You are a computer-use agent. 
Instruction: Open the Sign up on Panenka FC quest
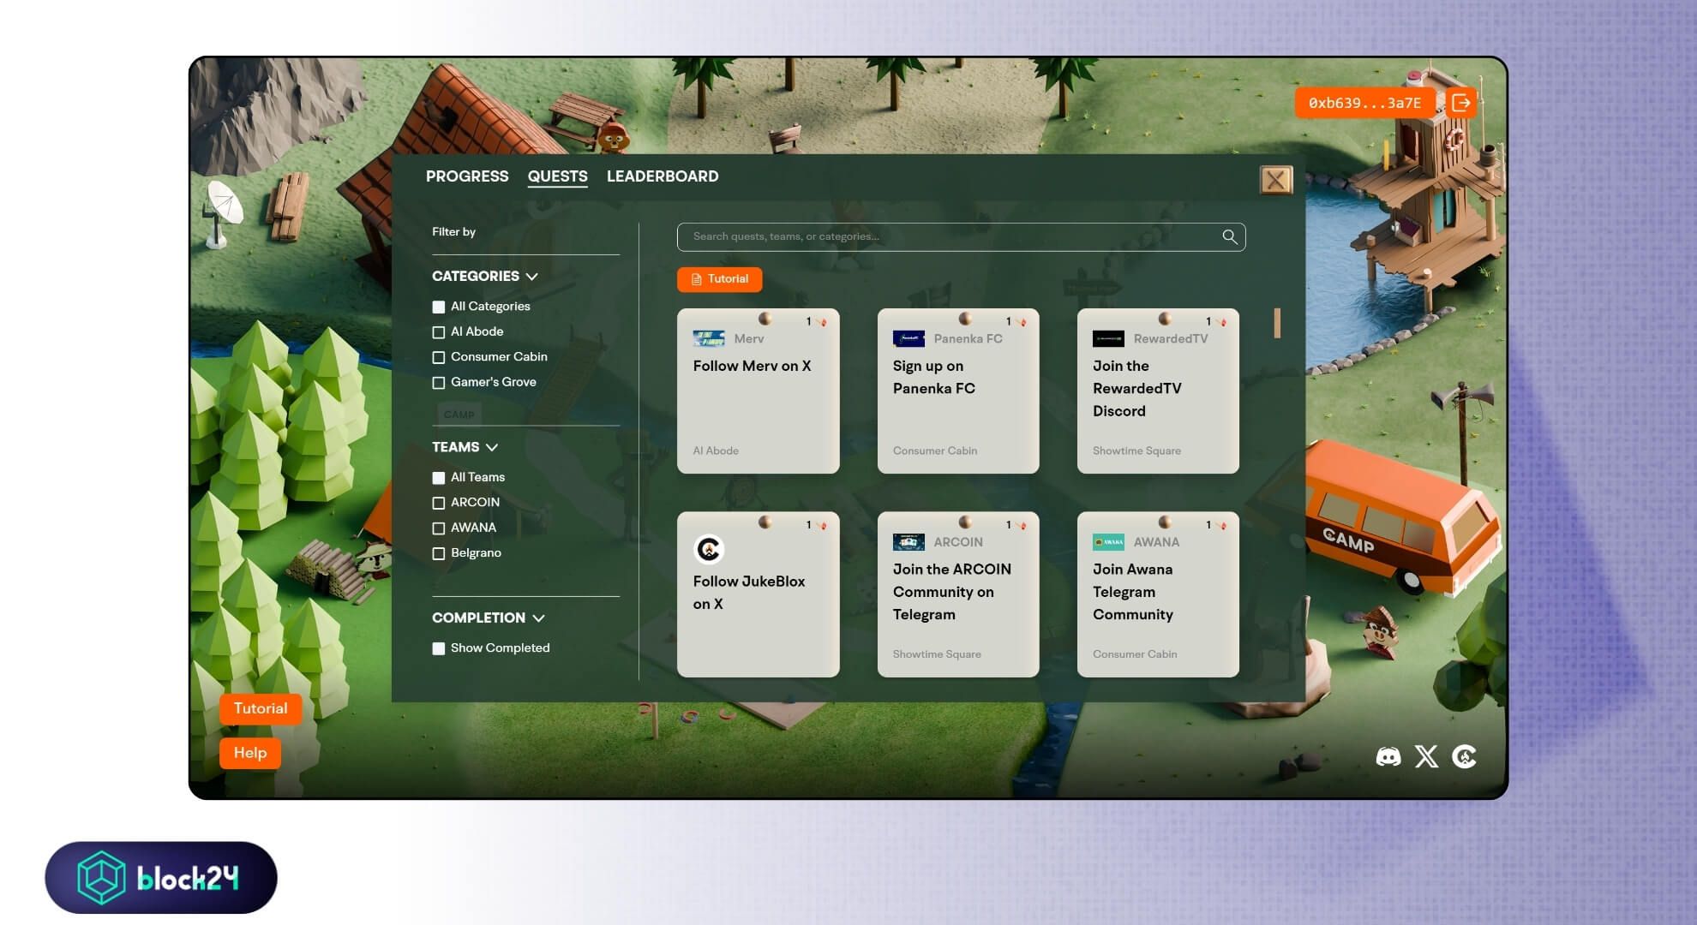click(x=958, y=391)
